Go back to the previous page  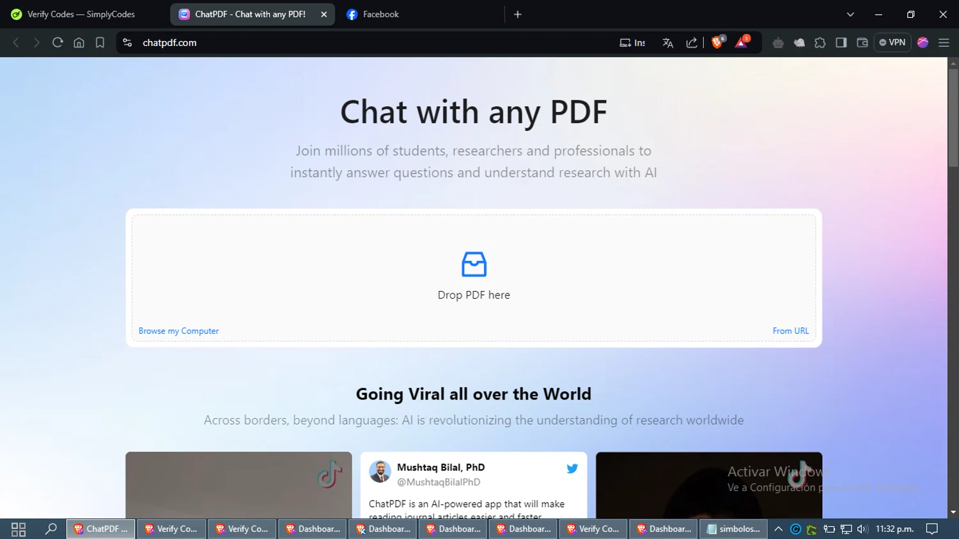pos(16,43)
